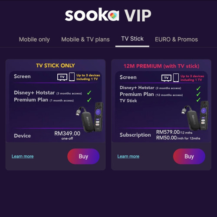This screenshot has height=217, width=217.
Task: Open Learn more for TV Stick Only
Action: point(23,156)
